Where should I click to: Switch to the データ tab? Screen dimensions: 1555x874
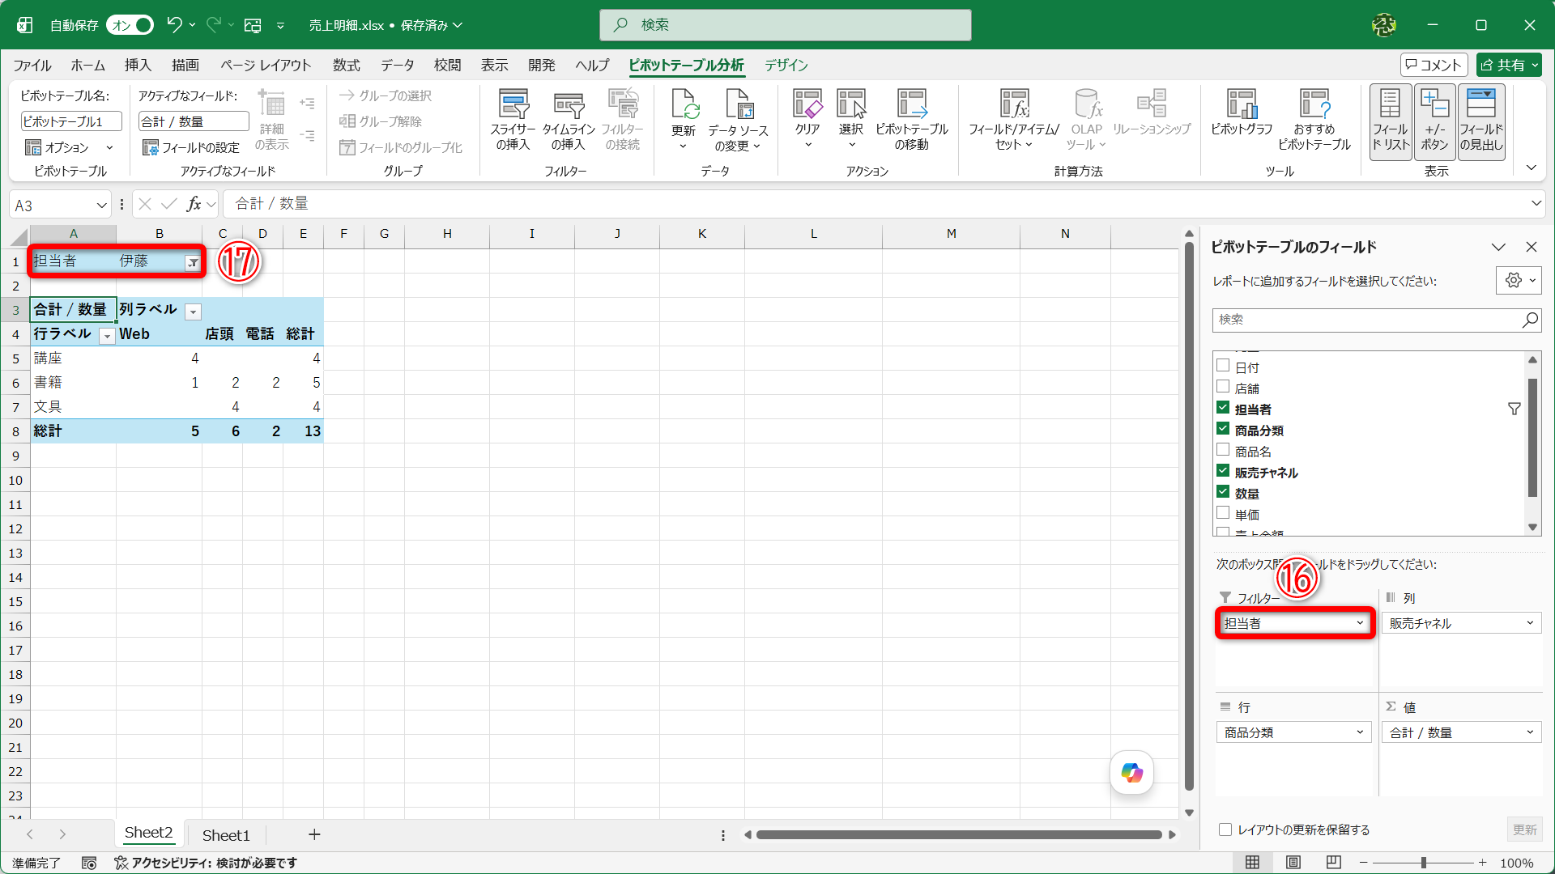pyautogui.click(x=398, y=66)
